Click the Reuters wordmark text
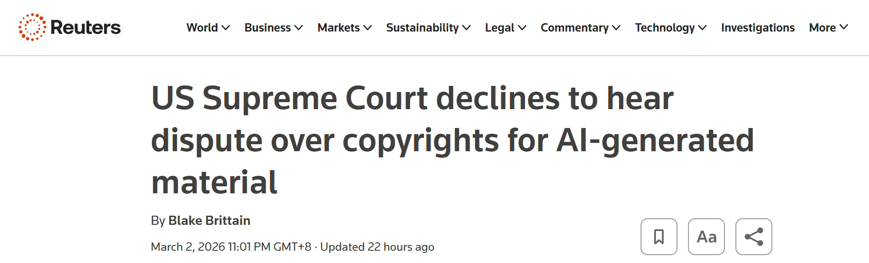 tap(86, 27)
